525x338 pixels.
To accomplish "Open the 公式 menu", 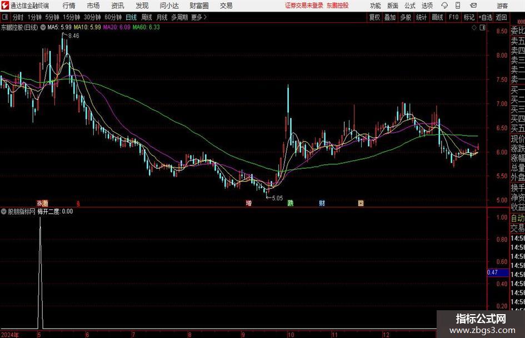I will [409, 6].
